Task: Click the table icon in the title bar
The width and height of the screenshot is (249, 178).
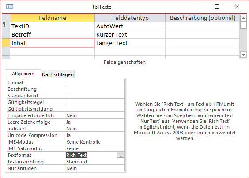Action: [x=10, y=7]
